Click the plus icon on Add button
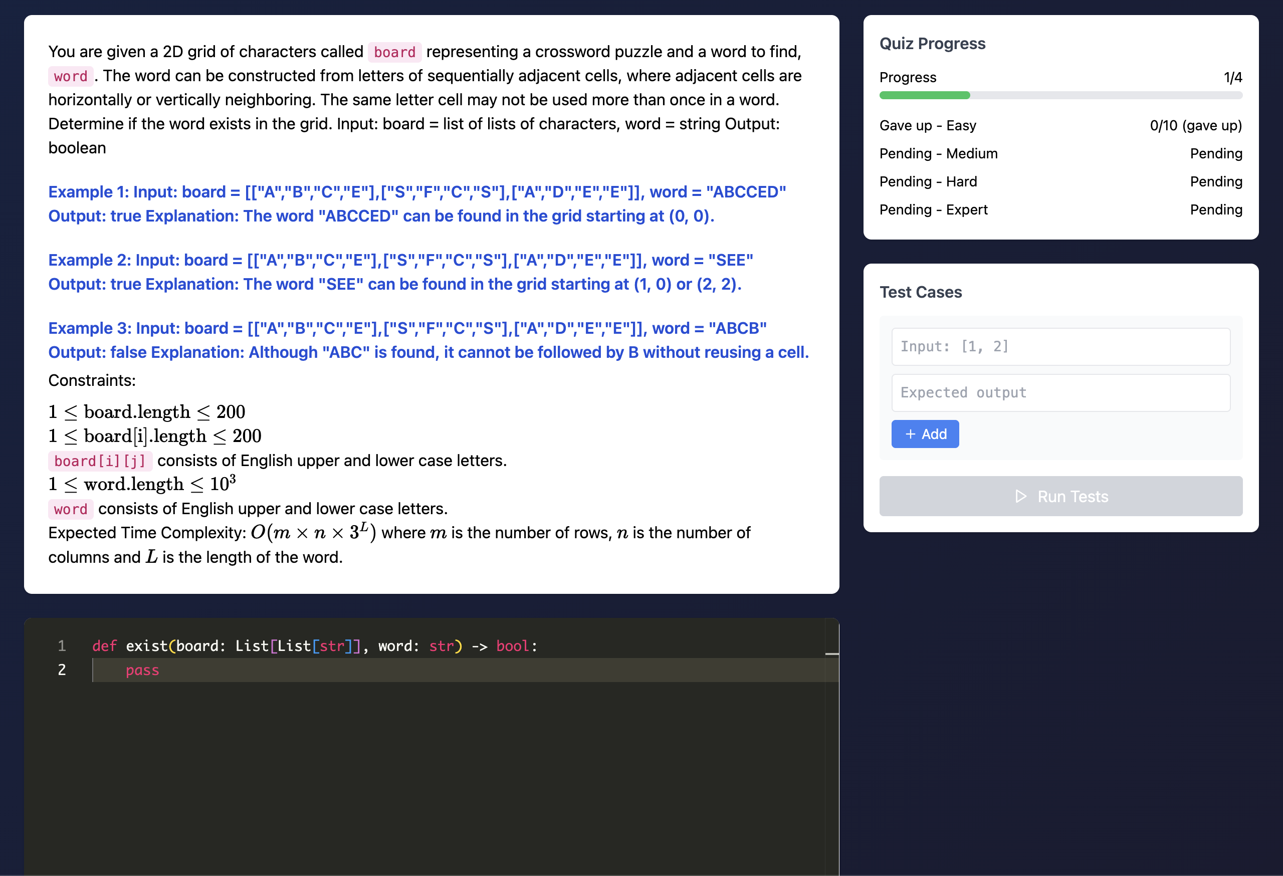This screenshot has height=876, width=1283. pyautogui.click(x=910, y=434)
